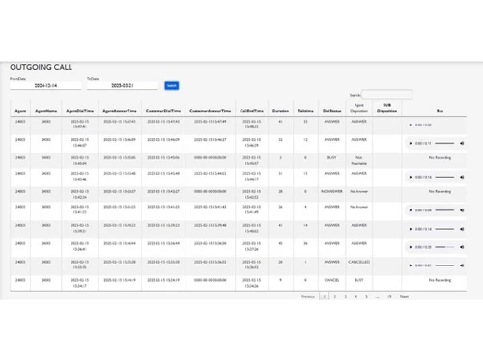Sort by the Agent column header

pos(20,111)
